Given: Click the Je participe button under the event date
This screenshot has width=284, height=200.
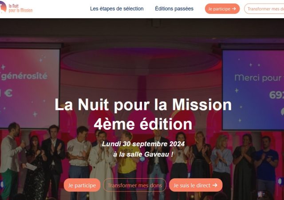Looking at the screenshot, I should [82, 185].
